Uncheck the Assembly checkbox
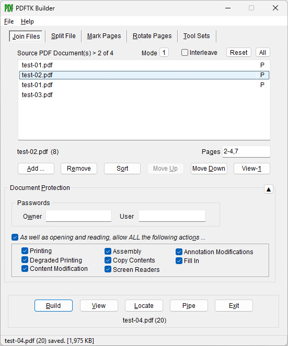Image resolution: width=288 pixels, height=346 pixels. tap(108, 252)
